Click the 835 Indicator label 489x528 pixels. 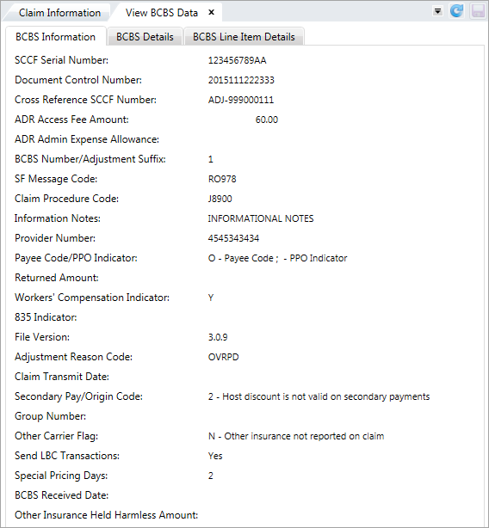(x=46, y=317)
